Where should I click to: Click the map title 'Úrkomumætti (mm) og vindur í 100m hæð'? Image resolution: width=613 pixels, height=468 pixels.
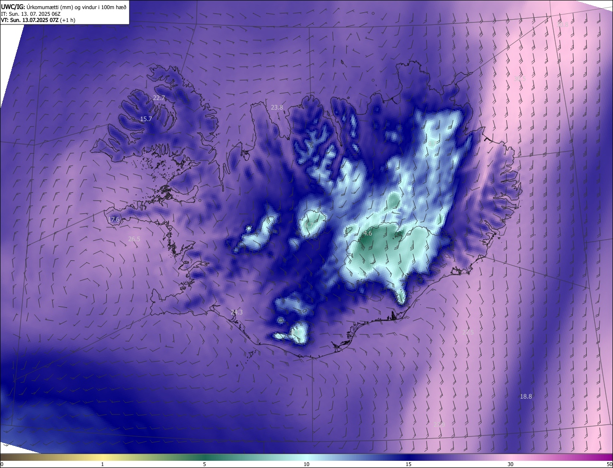77,7
